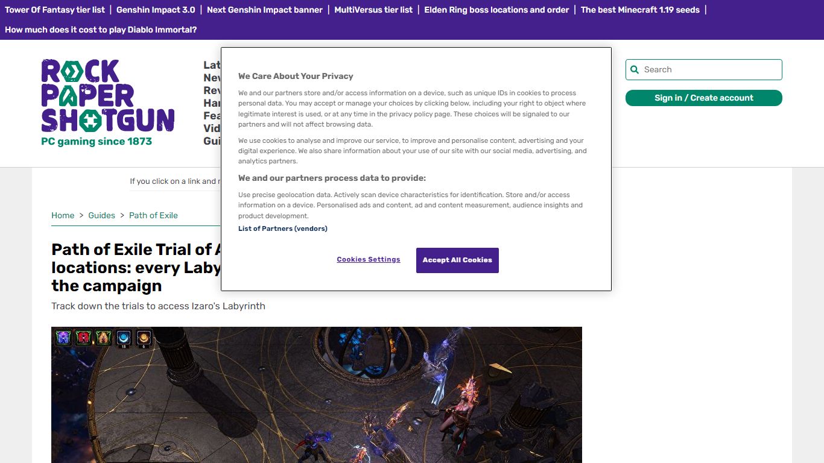Click the "PC gaming since 1873" tagline
Viewport: 824px width, 463px height.
[x=97, y=142]
